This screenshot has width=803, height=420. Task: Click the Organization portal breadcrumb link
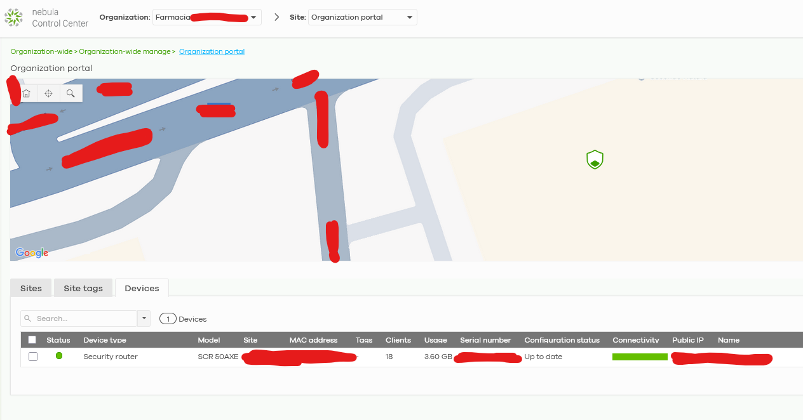tap(212, 51)
